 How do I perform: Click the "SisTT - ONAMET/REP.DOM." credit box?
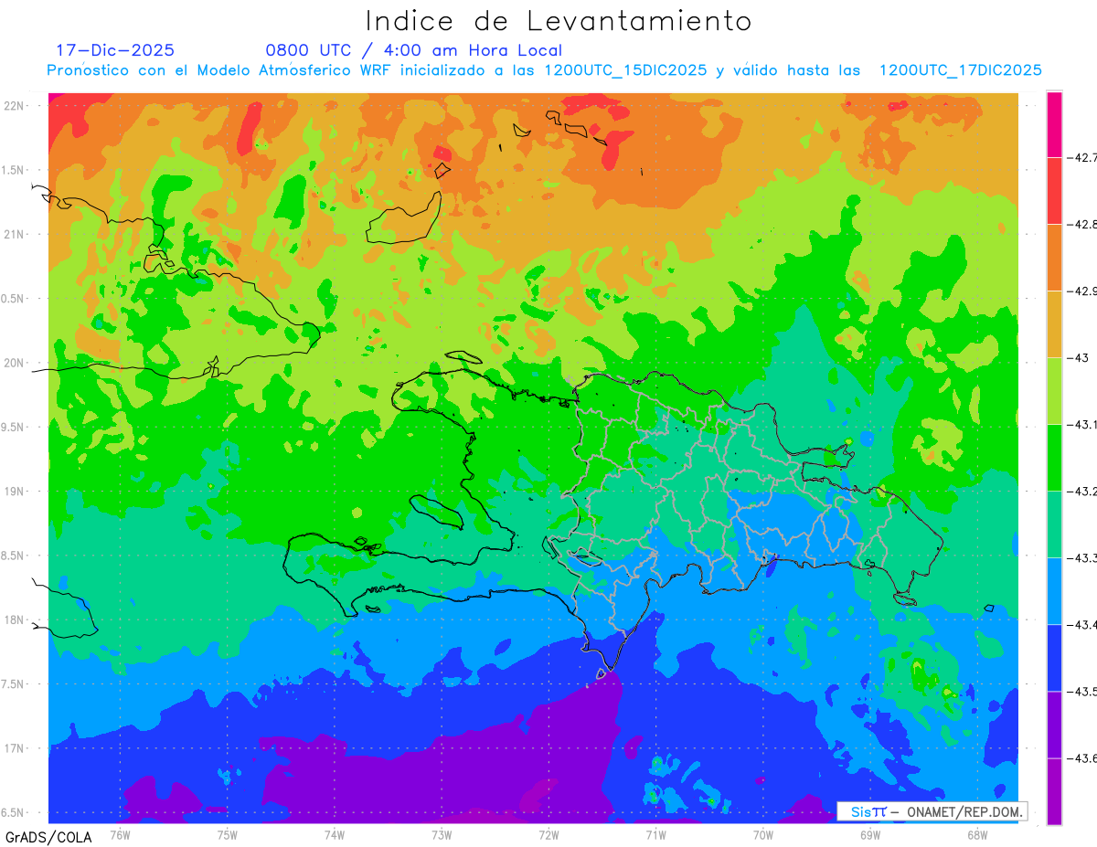tap(932, 811)
